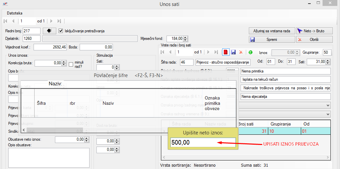The image size is (340, 169).
Task: Go to first record in Vrste rada navigator
Action: [x=162, y=52]
